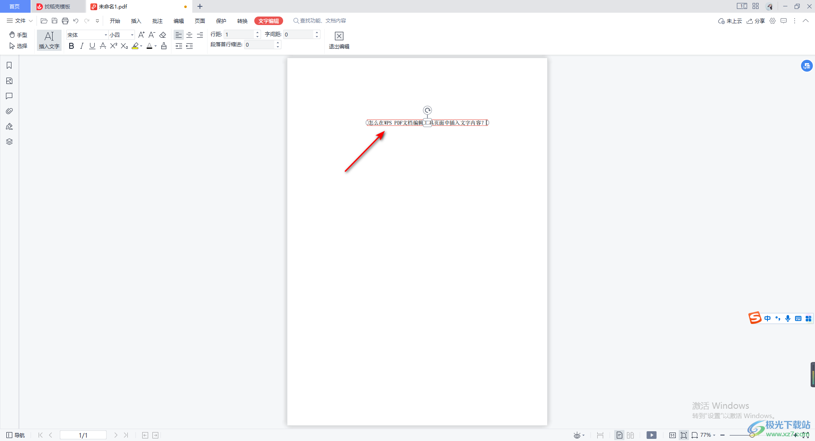The height and width of the screenshot is (441, 815).
Task: Click the rotate handle above text box
Action: pos(427,110)
